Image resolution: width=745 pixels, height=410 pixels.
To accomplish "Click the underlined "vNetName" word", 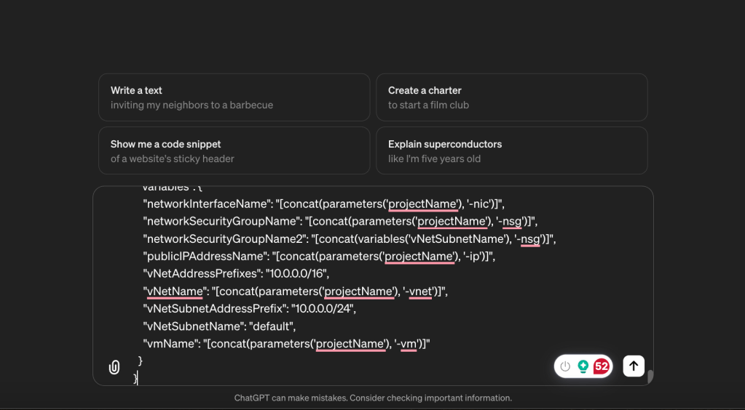I will pos(176,292).
